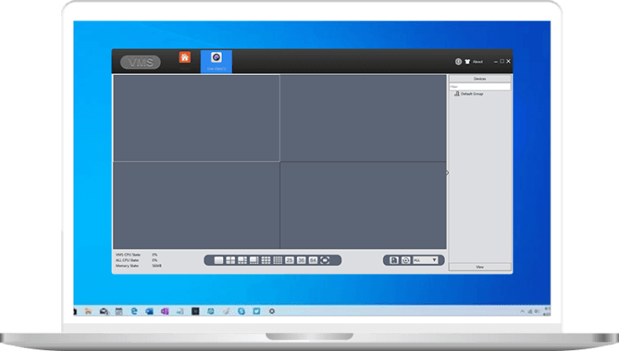Screen dimensions: 619x351
Task: Select the bottom-left video pane
Action: click(x=196, y=205)
